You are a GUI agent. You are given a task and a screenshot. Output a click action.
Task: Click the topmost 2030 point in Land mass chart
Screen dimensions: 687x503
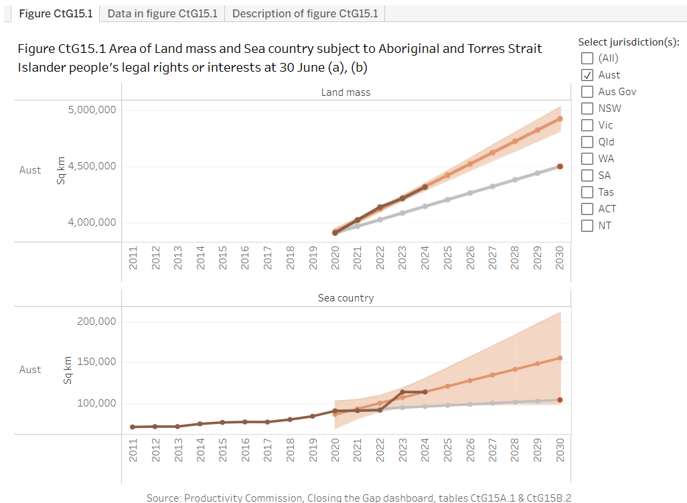560,119
